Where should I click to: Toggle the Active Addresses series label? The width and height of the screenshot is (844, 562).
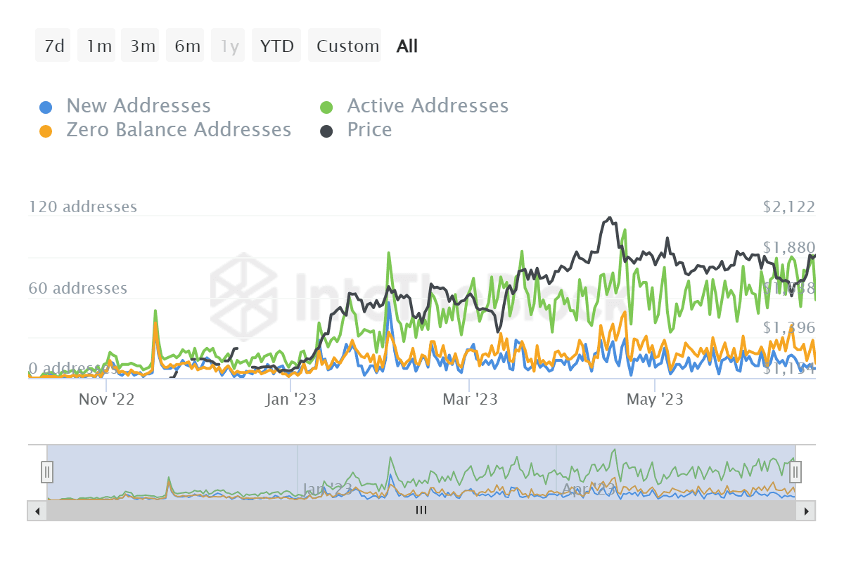pyautogui.click(x=428, y=106)
